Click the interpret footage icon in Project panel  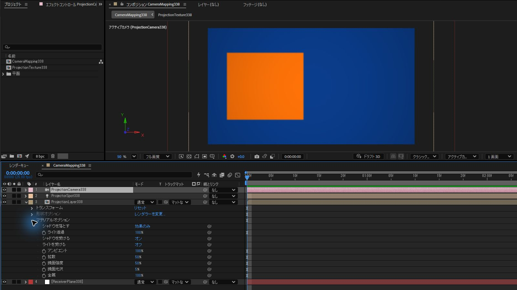pyautogui.click(x=4, y=156)
